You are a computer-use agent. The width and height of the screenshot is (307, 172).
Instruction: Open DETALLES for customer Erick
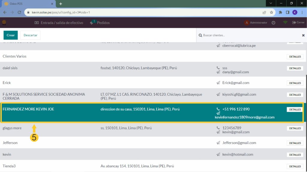pos(295,83)
